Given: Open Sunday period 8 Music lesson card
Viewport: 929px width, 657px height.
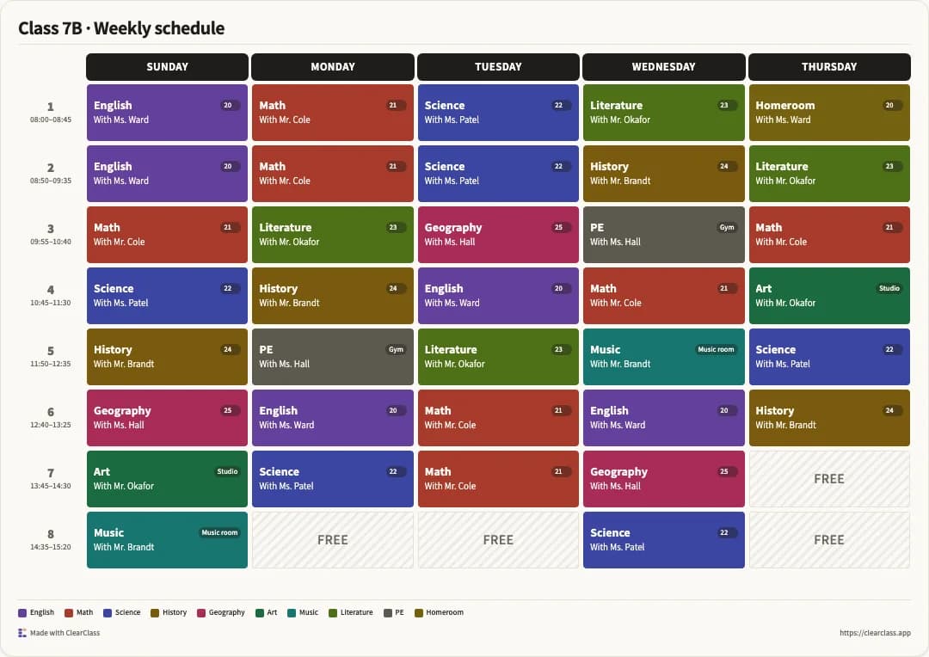Looking at the screenshot, I should (167, 540).
